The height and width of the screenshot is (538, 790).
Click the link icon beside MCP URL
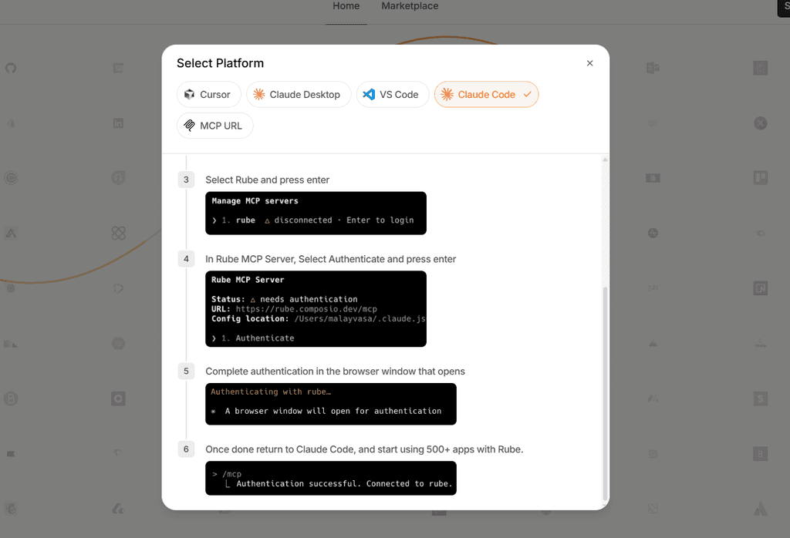pos(191,125)
